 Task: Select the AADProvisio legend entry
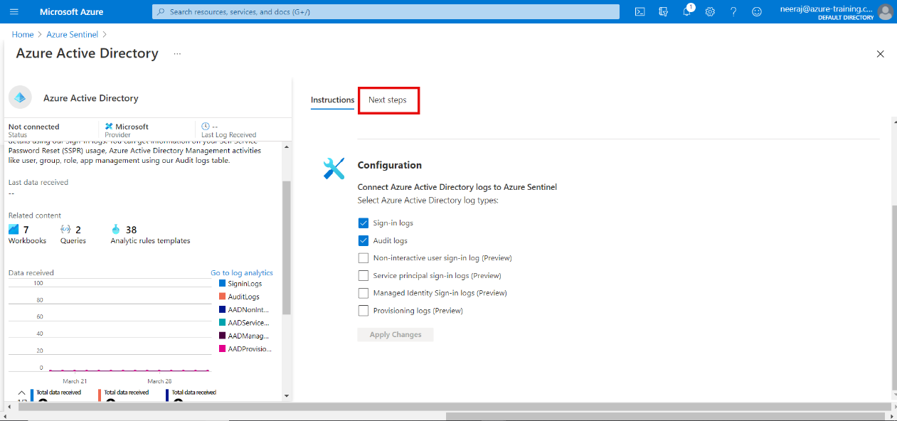[245, 349]
